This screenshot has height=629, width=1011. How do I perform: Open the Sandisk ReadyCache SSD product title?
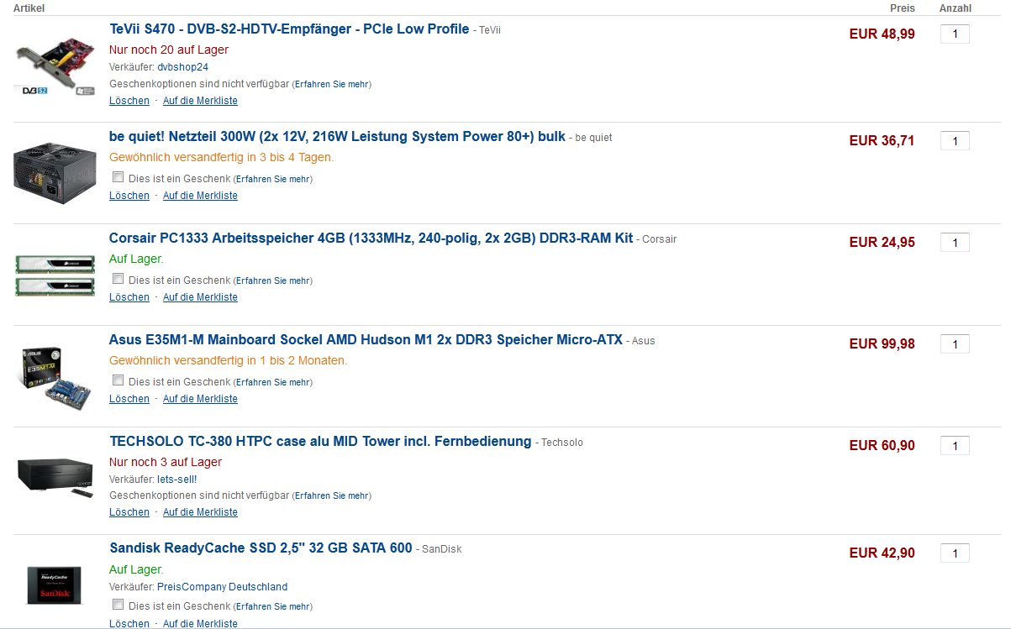tap(261, 548)
